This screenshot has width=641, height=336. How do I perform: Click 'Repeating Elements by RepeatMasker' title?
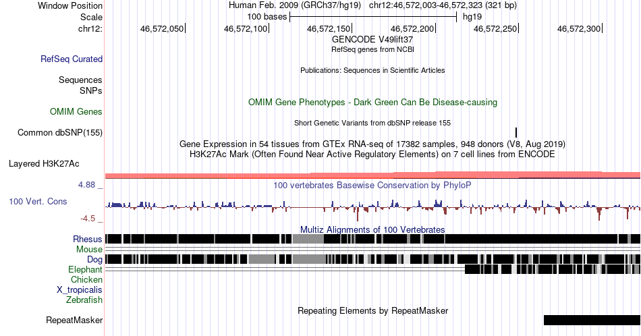point(372,310)
